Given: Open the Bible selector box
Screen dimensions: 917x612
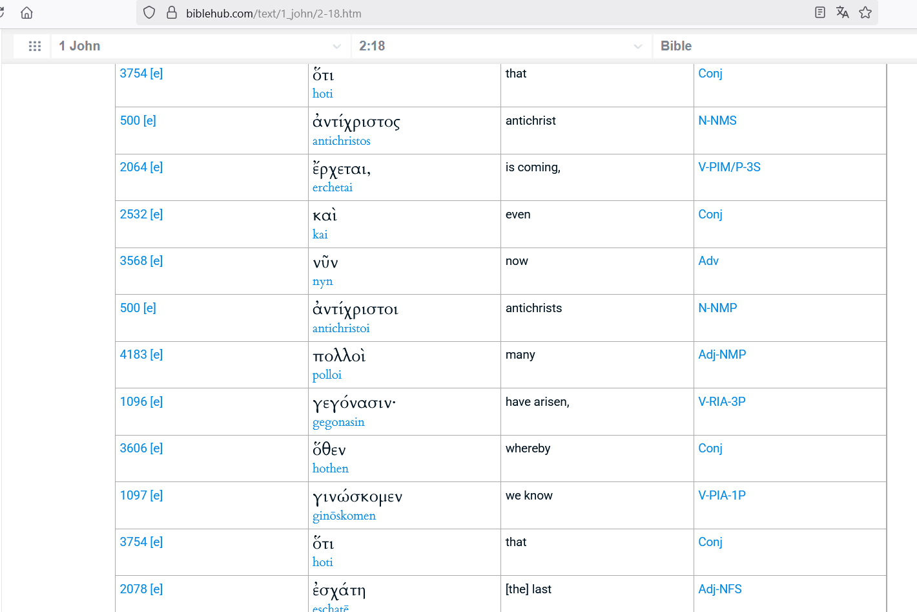Looking at the screenshot, I should 785,46.
